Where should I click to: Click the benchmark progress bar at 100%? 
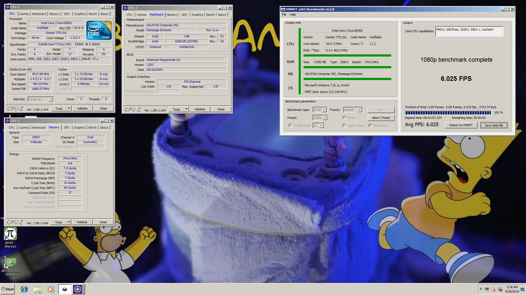coord(448,113)
